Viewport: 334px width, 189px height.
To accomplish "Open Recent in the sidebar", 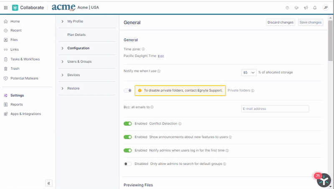I will (x=16, y=30).
